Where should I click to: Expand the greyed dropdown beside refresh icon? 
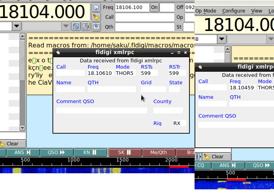tap(66, 26)
